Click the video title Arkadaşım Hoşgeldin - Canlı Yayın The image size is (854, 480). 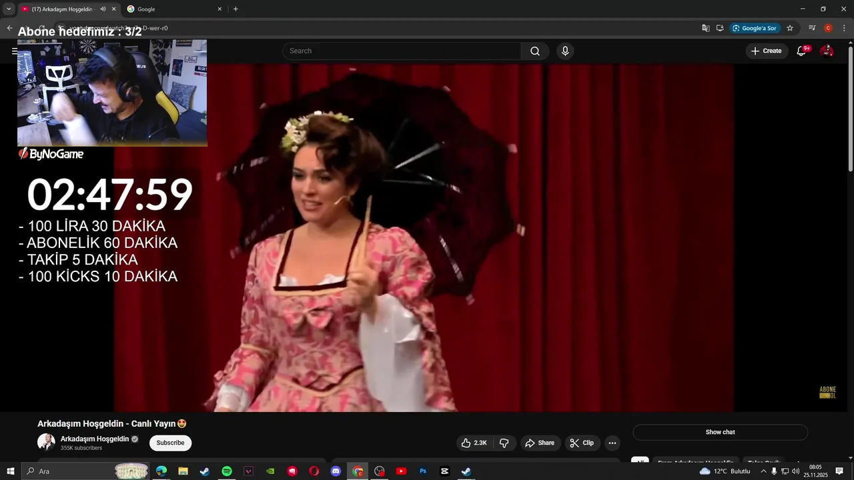pos(111,423)
